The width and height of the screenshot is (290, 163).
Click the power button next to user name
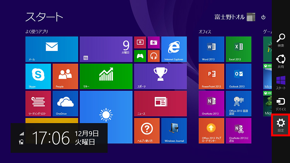click(x=263, y=17)
